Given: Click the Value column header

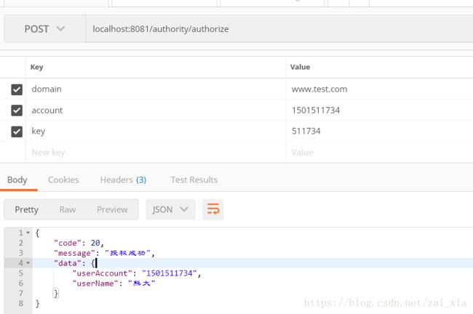Looking at the screenshot, I should coord(300,67).
